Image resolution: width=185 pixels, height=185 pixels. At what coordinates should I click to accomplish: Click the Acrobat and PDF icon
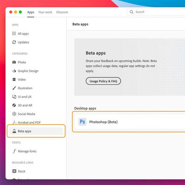(14, 123)
